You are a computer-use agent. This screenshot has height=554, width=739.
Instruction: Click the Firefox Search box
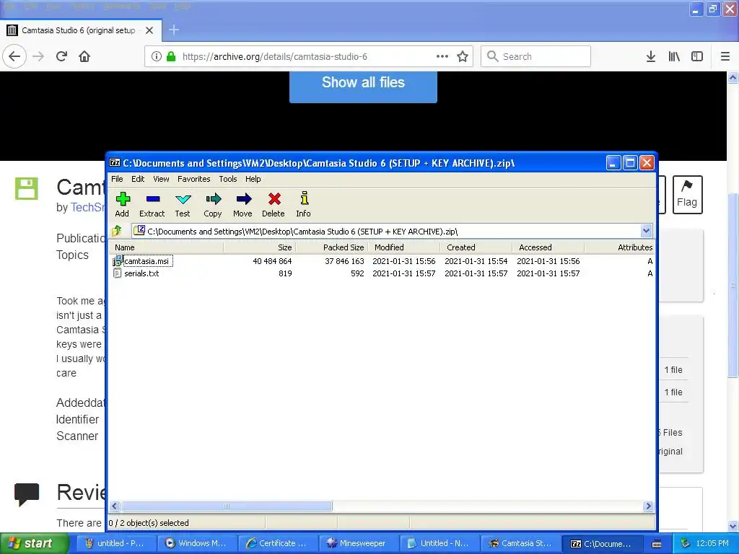pyautogui.click(x=536, y=56)
